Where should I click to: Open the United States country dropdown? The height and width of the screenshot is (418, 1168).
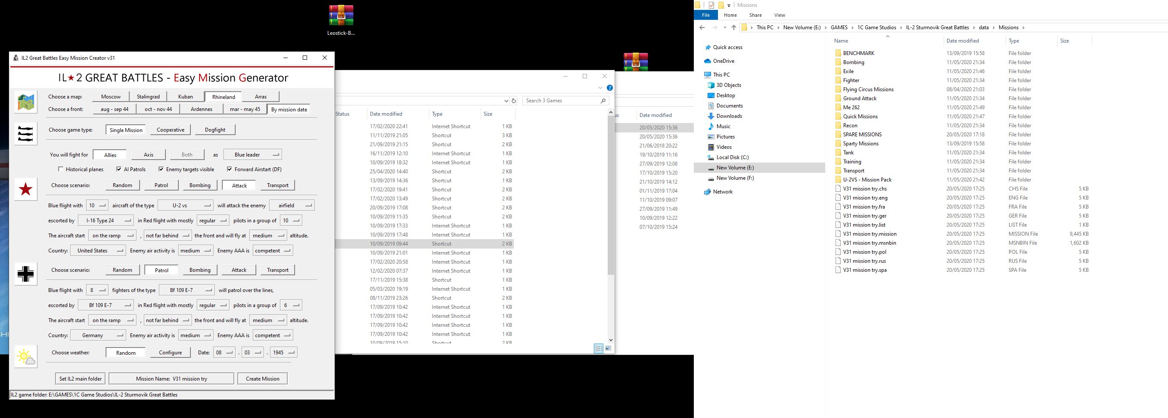[98, 251]
